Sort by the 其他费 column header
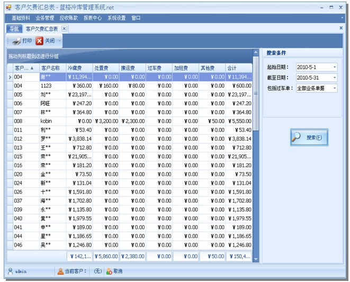350x282 pixels. point(212,68)
